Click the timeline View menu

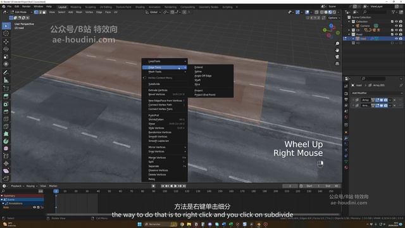pyautogui.click(x=43, y=186)
